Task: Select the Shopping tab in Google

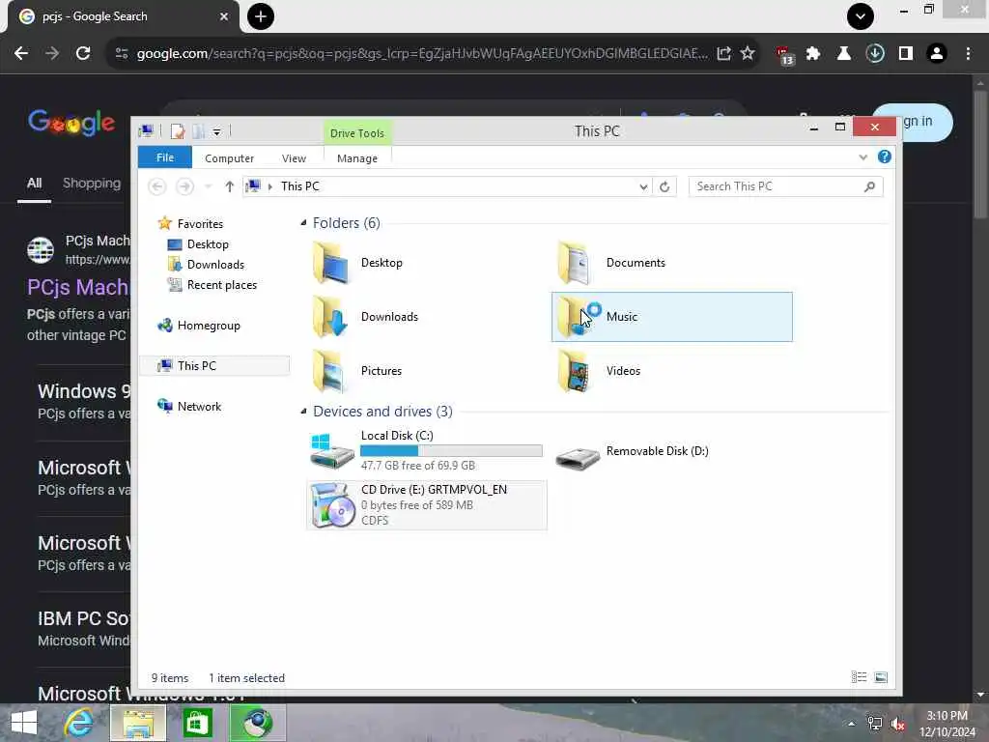Action: pos(92,184)
